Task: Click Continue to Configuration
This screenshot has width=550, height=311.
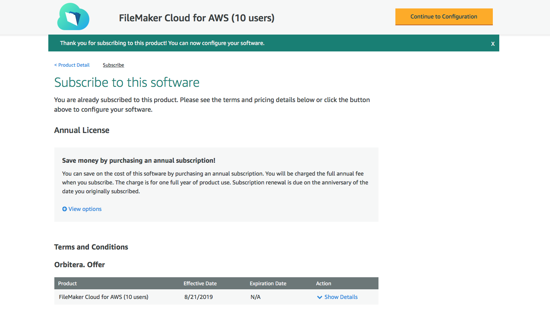Action: (x=444, y=17)
